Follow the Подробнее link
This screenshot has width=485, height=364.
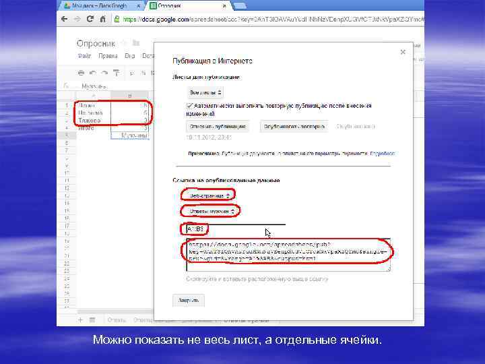click(x=383, y=153)
